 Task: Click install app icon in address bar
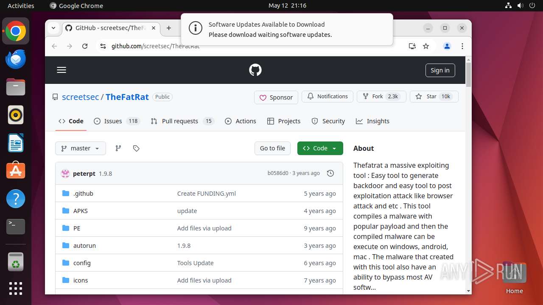412,46
